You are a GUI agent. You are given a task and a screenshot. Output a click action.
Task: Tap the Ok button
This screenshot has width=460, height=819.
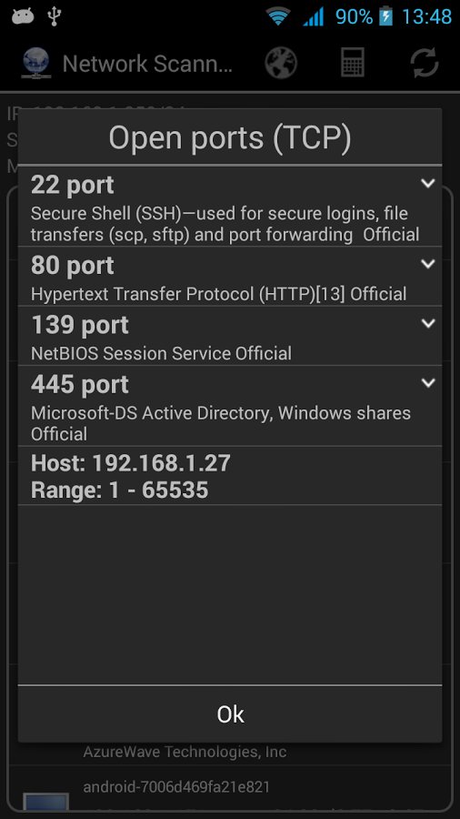point(230,713)
